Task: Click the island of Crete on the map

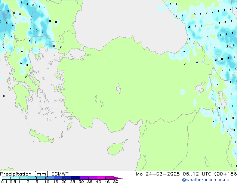Action: [x=41, y=136]
